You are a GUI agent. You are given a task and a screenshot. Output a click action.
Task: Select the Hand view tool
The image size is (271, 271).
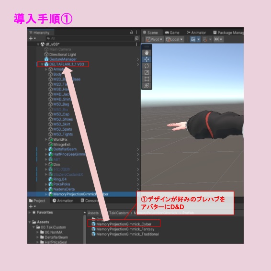147,53
